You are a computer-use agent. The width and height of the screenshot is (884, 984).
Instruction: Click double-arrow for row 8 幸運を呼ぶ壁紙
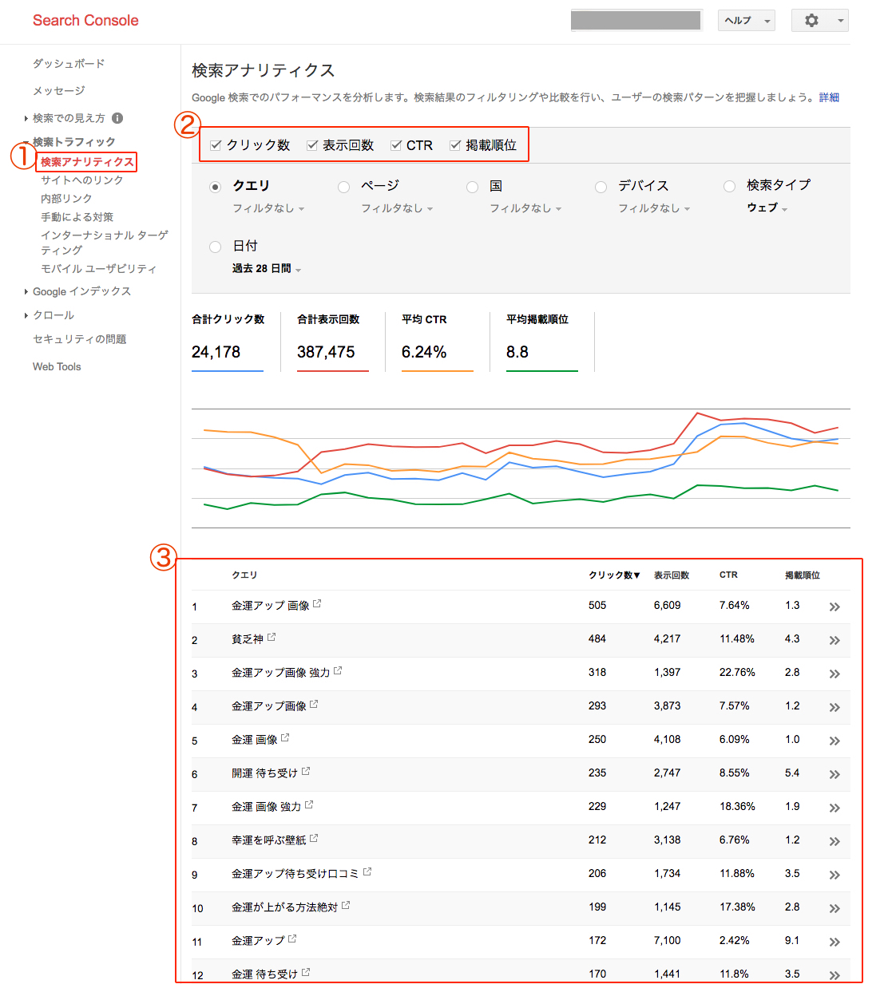[x=834, y=841]
